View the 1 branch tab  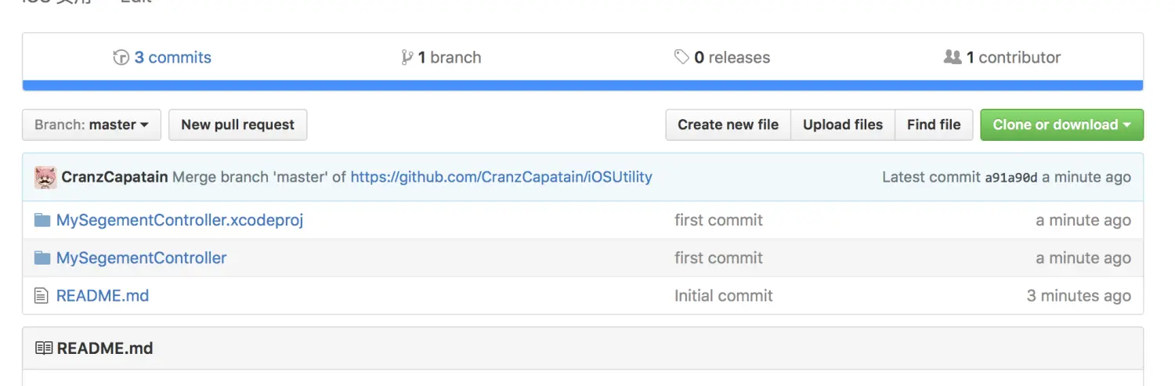449,57
